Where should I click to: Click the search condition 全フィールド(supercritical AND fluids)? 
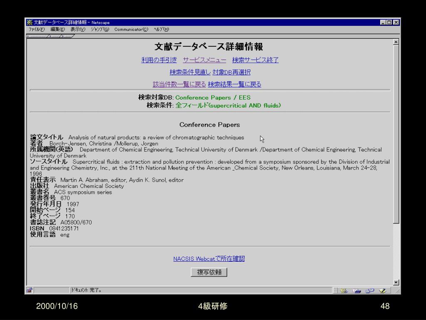click(228, 105)
